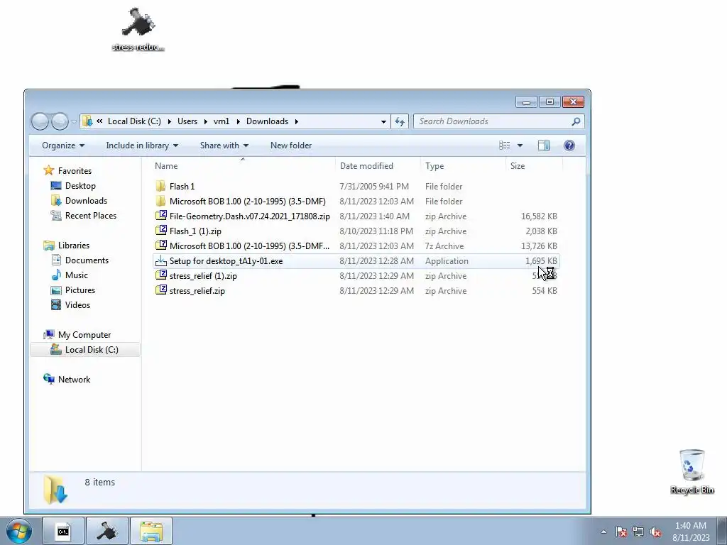Select vm1 in the address path
The image size is (727, 545).
pos(222,121)
